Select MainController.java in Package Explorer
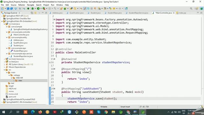Screen dimensions: 204x115 point(21,35)
